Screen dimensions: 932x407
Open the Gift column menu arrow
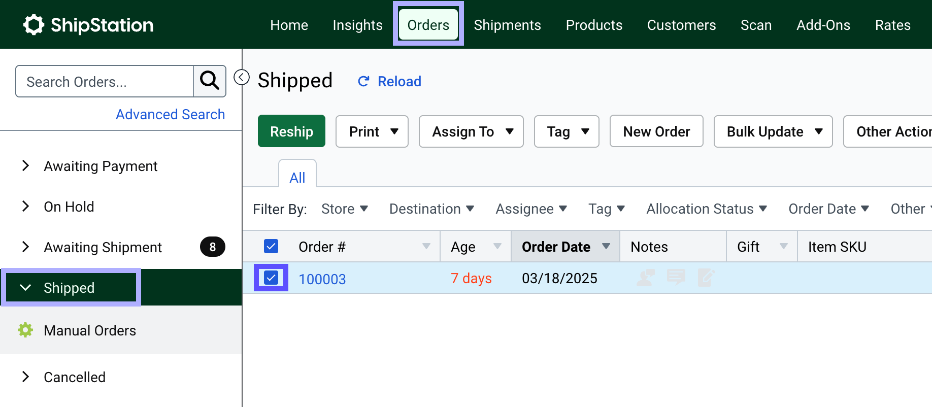point(784,247)
